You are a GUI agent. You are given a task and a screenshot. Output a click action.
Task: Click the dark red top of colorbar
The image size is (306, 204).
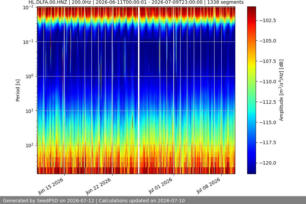(251, 9)
